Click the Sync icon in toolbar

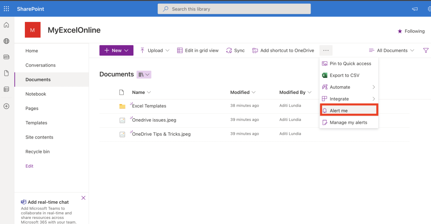(x=229, y=51)
